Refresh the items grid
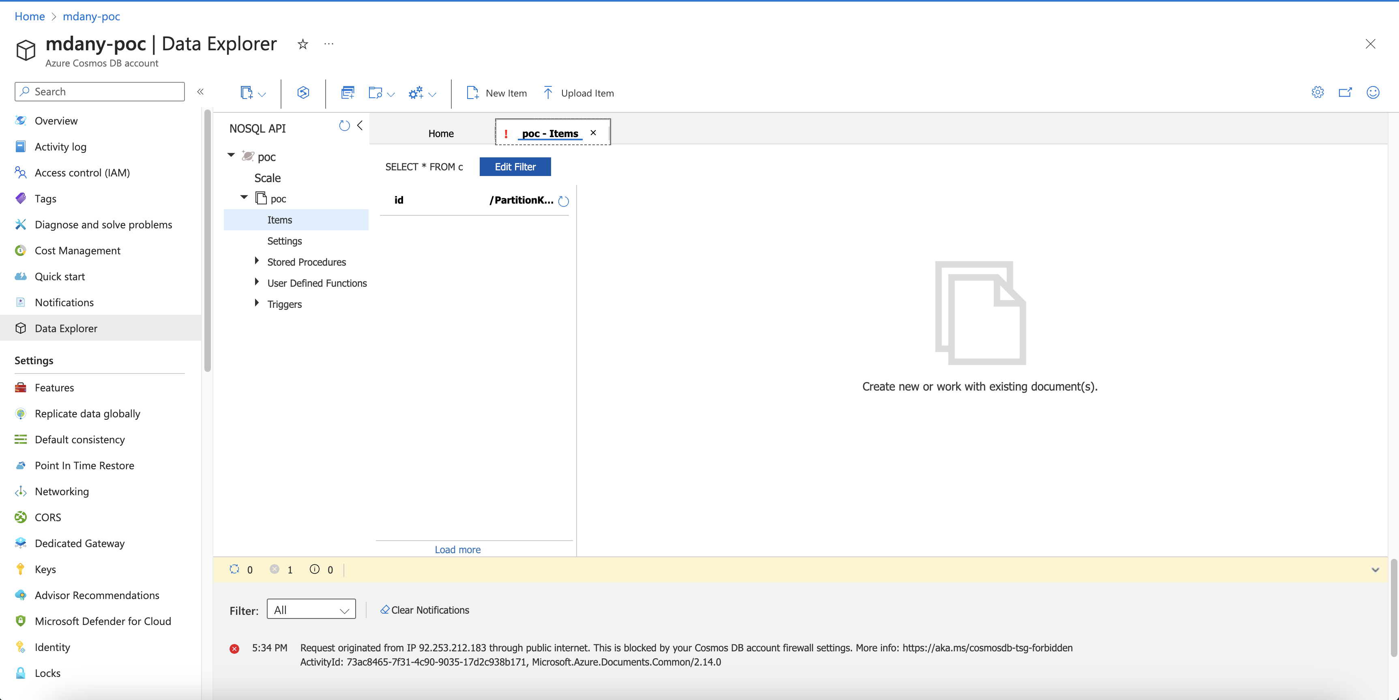 563,202
